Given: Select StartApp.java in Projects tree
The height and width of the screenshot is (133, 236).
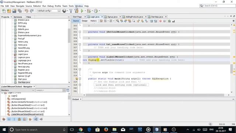Looking at the screenshot, I should click(24, 82).
